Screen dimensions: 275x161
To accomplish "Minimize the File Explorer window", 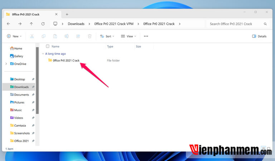I will (245, 12).
